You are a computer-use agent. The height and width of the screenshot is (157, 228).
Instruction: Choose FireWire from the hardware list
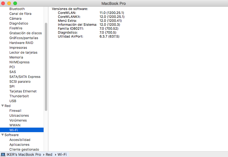[16, 28]
